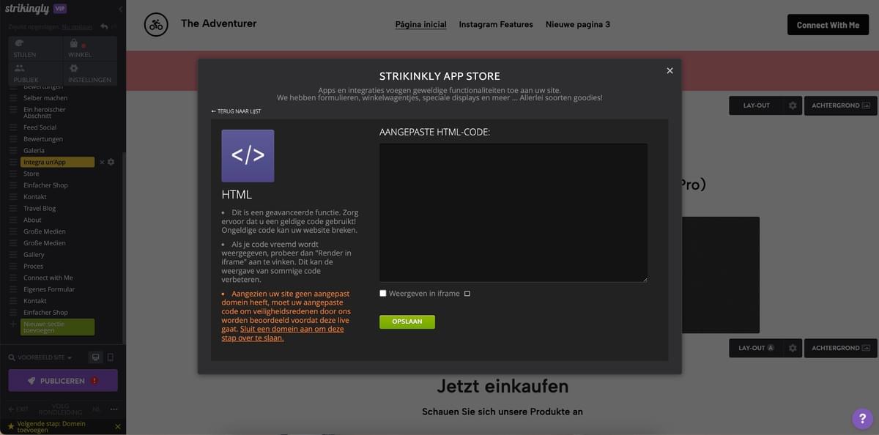Click inside the AANGEPASTE HTML-CODE field
This screenshot has width=879, height=435.
512,212
